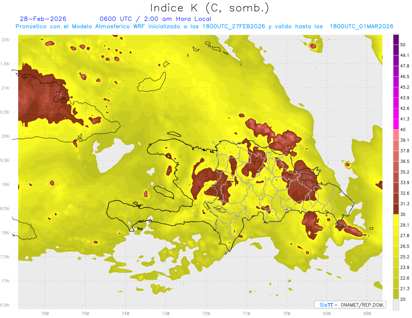This screenshot has width=412, height=318.
Task: Click the "0600 UTC / 2:00 am Hora Local" text
Action: point(155,19)
